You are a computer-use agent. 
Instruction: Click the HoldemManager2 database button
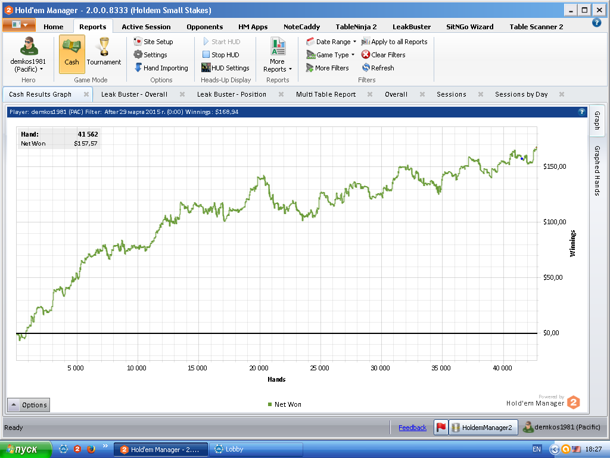click(483, 427)
